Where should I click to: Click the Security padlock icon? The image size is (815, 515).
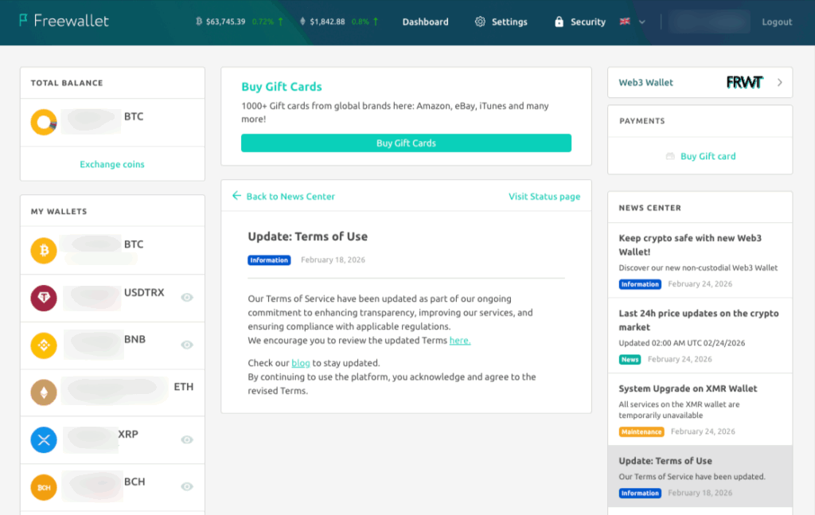[x=560, y=22]
